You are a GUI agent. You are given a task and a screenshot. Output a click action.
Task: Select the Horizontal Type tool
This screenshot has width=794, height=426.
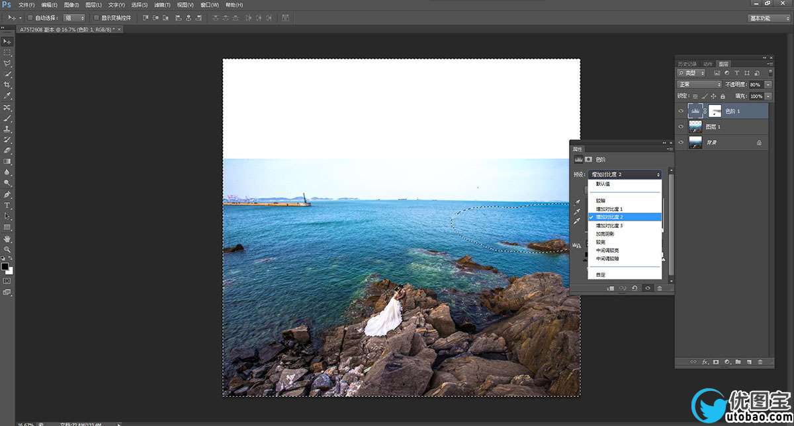(x=7, y=205)
